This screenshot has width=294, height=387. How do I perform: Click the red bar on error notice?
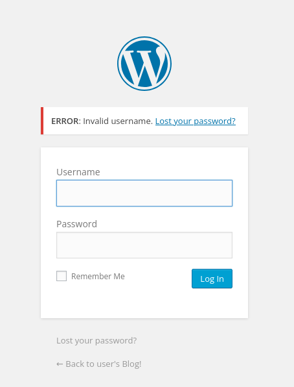pos(42,121)
